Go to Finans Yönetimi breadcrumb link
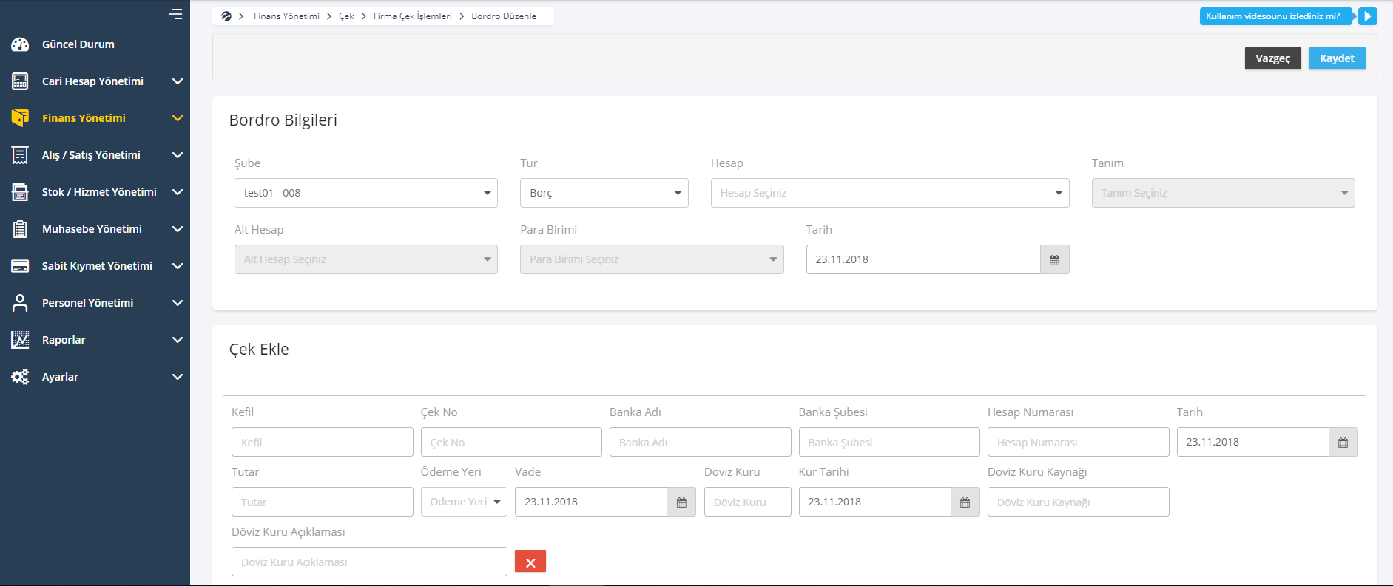Viewport: 1393px width, 586px height. 286,16
